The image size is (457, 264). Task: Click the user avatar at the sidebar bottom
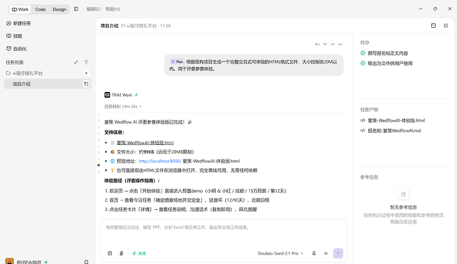pyautogui.click(x=9, y=261)
